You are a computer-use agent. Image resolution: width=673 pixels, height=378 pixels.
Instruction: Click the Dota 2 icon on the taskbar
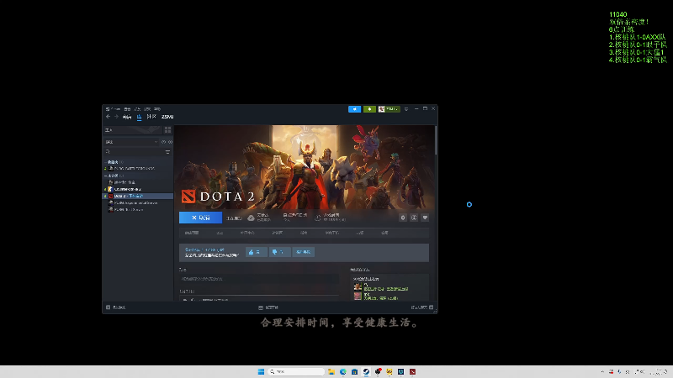(412, 371)
